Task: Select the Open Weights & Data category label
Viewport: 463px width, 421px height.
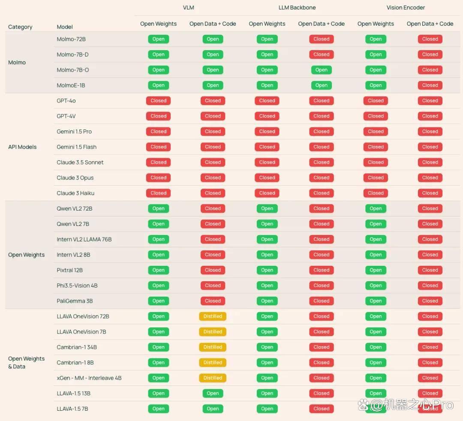Action: (26, 363)
